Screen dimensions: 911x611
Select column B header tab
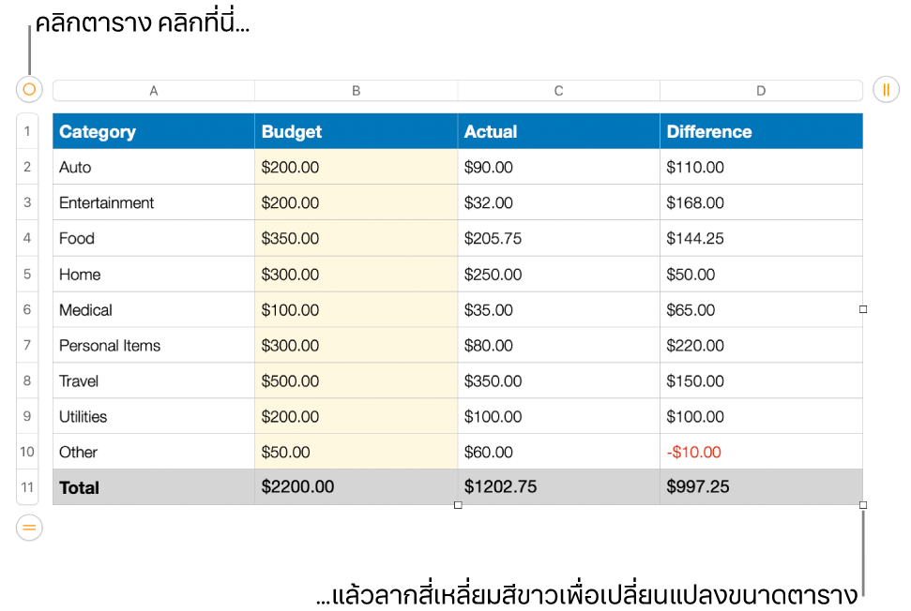click(357, 91)
